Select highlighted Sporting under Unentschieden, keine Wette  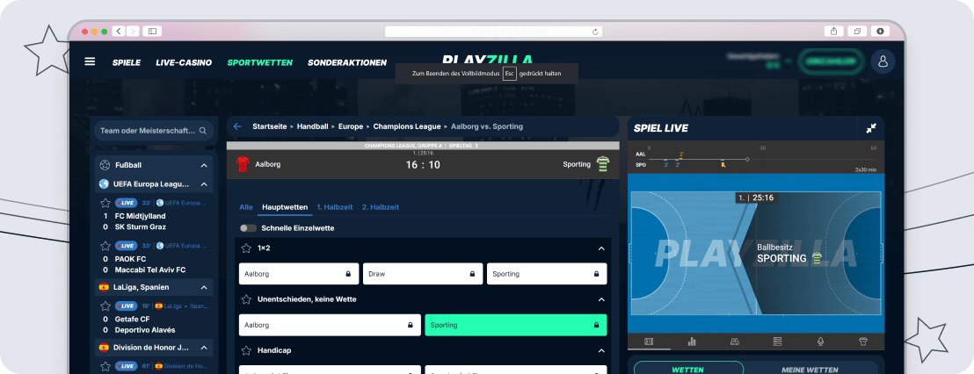(x=516, y=325)
